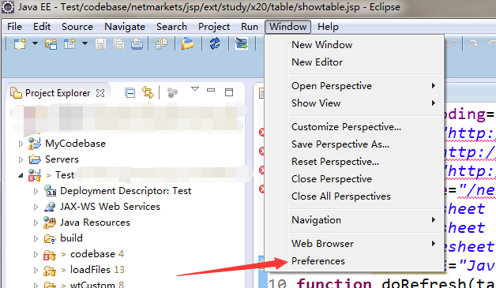Viewport: 496px width, 288px height.
Task: Open the Search menu
Action: [x=171, y=27]
